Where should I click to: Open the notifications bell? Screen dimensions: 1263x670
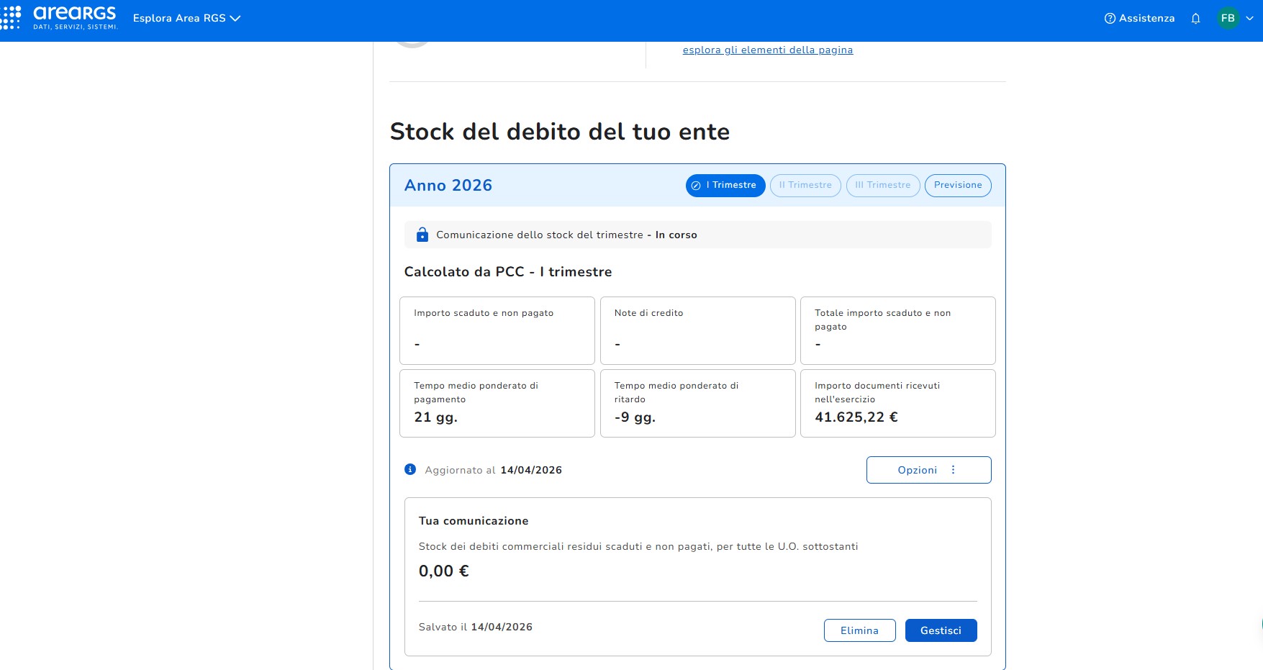pos(1195,19)
